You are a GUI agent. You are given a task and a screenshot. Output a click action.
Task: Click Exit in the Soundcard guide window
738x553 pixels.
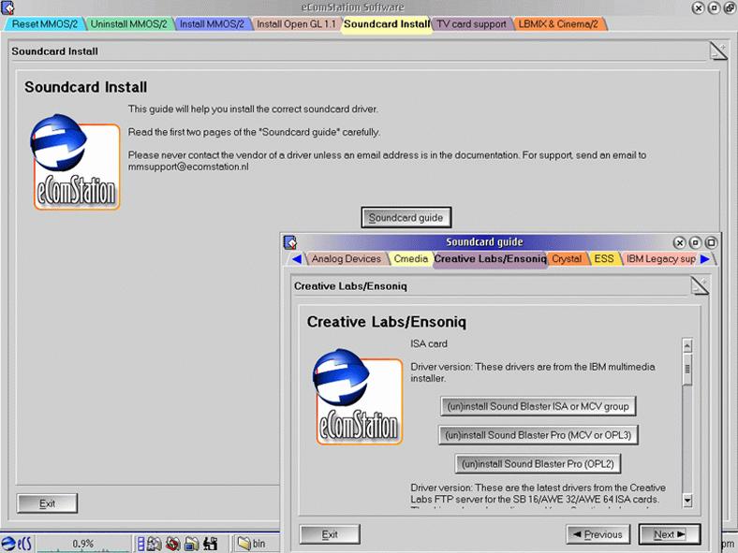[330, 534]
